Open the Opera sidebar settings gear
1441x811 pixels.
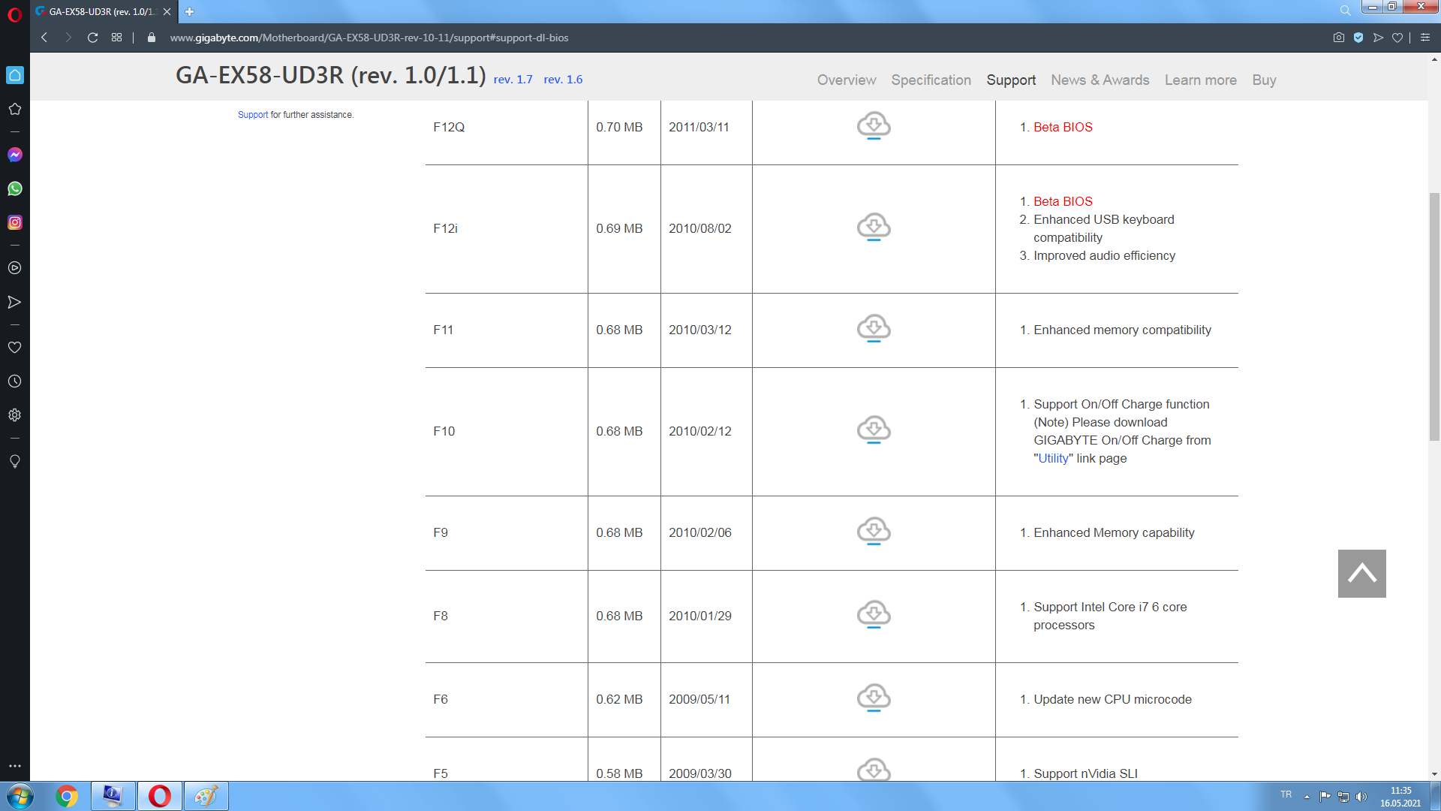pos(14,415)
